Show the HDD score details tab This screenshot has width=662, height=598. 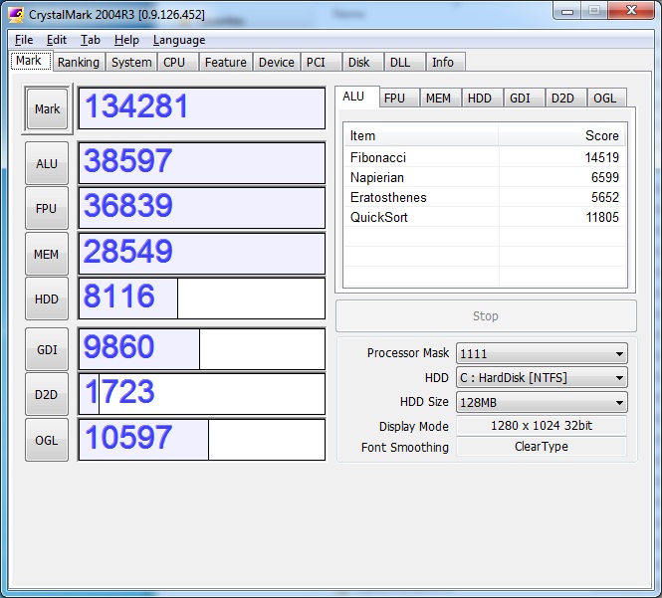pyautogui.click(x=482, y=98)
